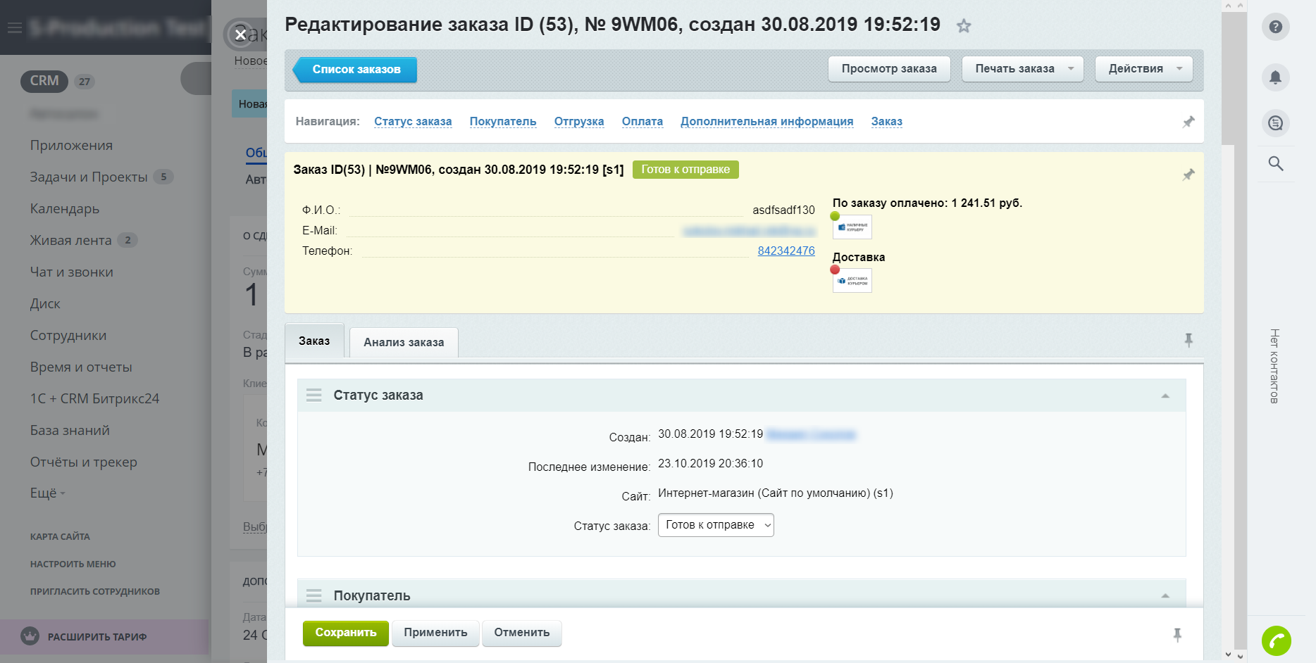Expand the Действия dropdown button
This screenshot has width=1316, height=663.
(x=1143, y=69)
